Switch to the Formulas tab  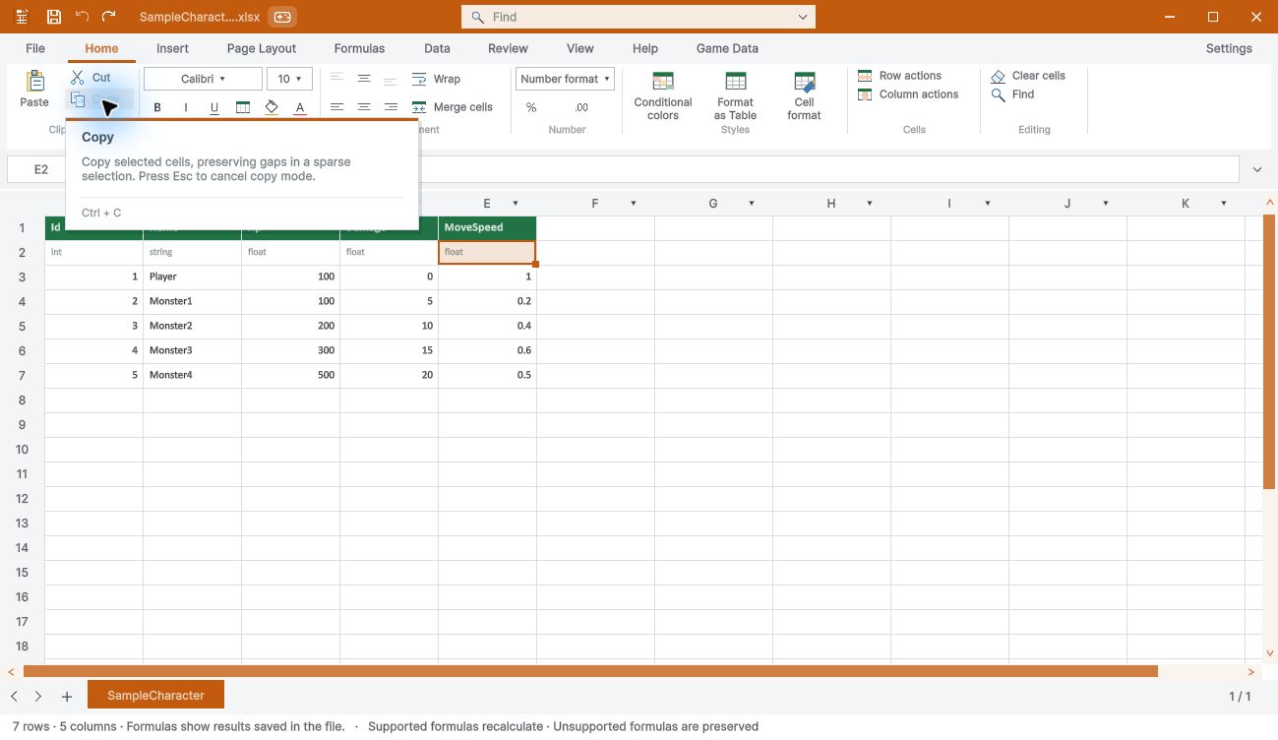pyautogui.click(x=359, y=48)
